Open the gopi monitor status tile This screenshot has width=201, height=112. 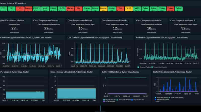tap(45, 9)
